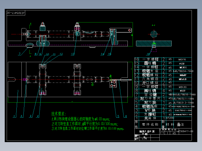
Task: Click balloon number 7 under front view
Action: coord(20,54)
